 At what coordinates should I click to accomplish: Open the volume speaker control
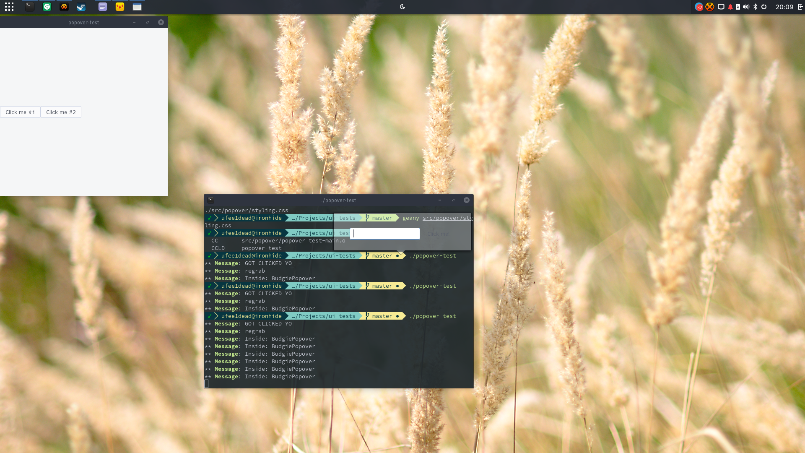[x=746, y=7]
